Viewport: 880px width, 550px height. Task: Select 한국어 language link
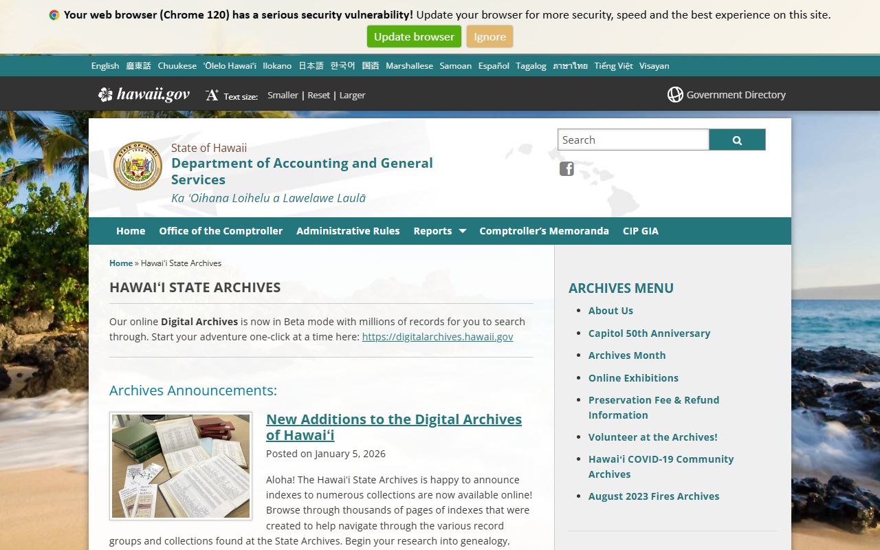click(342, 66)
